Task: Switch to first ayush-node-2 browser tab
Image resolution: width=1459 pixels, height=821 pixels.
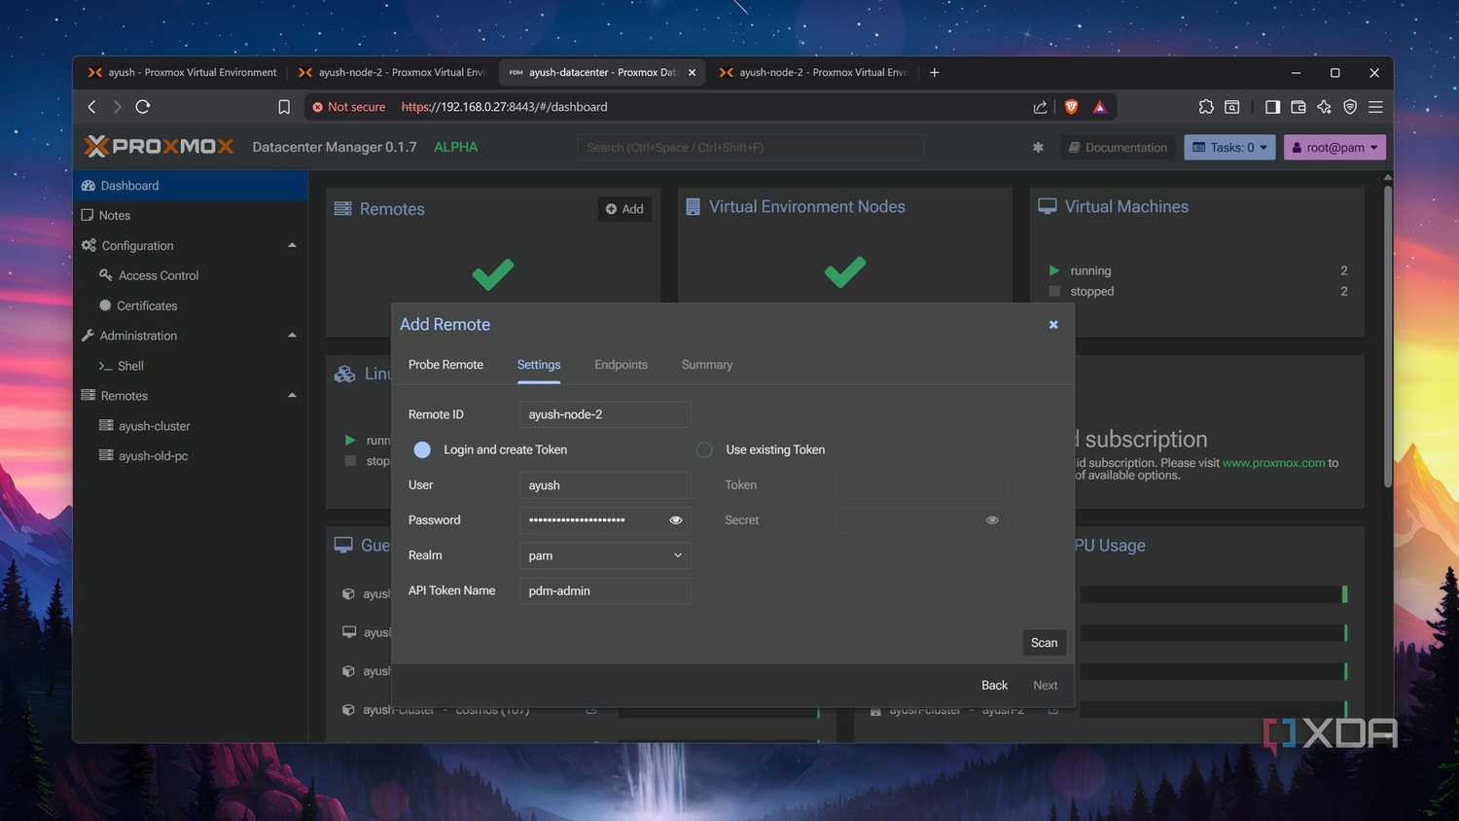Action: click(392, 72)
